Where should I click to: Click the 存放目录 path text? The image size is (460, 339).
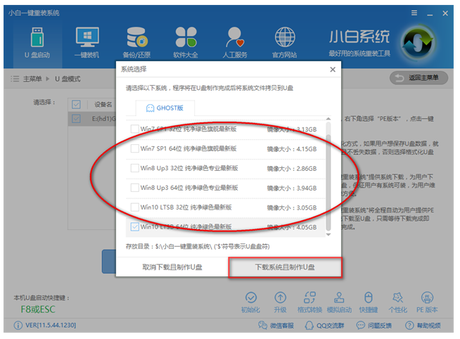[x=198, y=246]
